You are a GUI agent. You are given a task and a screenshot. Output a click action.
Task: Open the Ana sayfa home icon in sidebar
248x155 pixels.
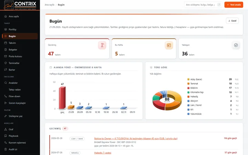click(6, 16)
